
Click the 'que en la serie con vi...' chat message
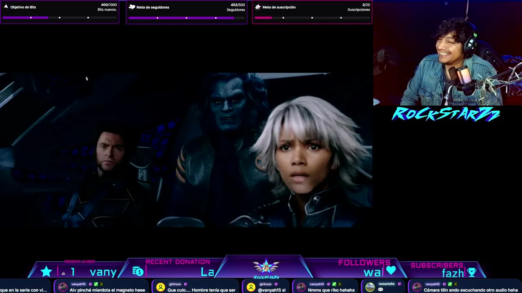23,290
